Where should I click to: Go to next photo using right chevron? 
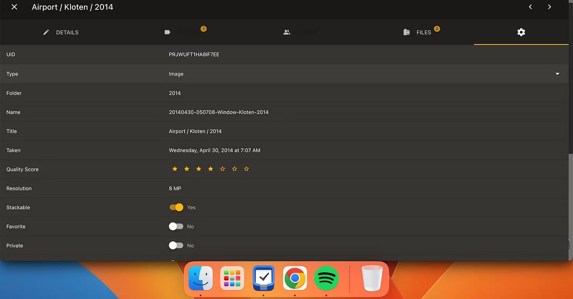(550, 7)
